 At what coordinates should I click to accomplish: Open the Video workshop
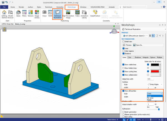(x=77, y=13)
